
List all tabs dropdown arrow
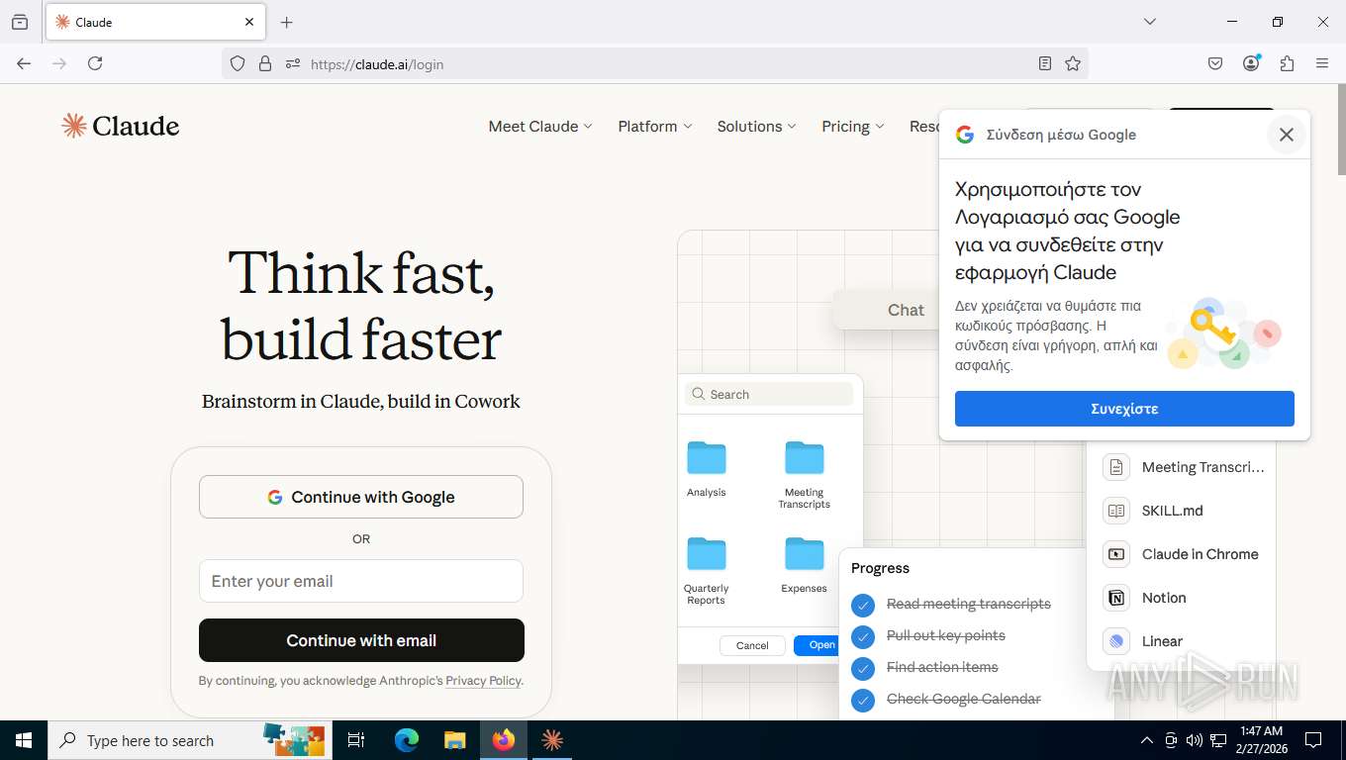(x=1150, y=22)
